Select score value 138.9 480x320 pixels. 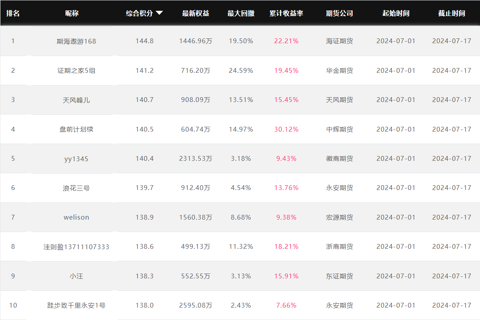tap(144, 217)
